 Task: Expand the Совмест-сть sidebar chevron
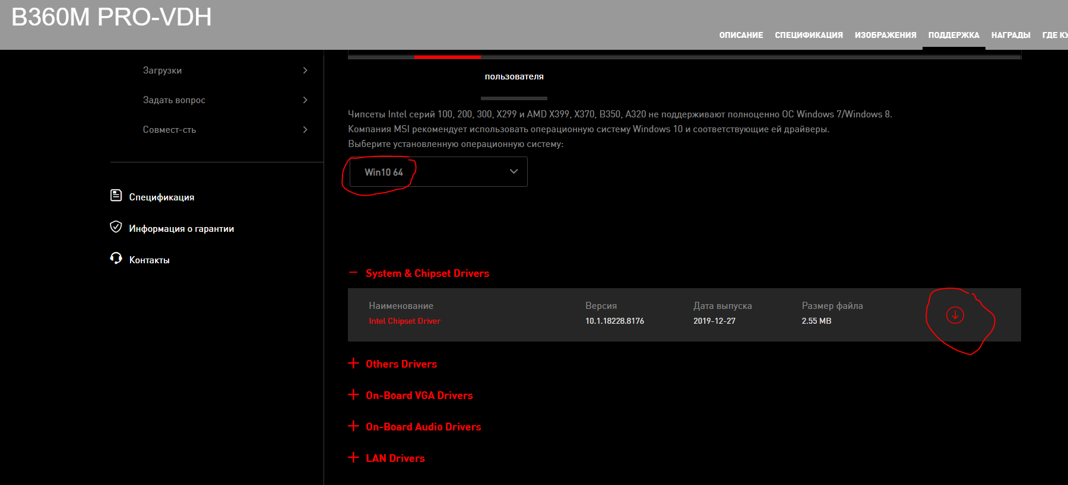(x=305, y=129)
